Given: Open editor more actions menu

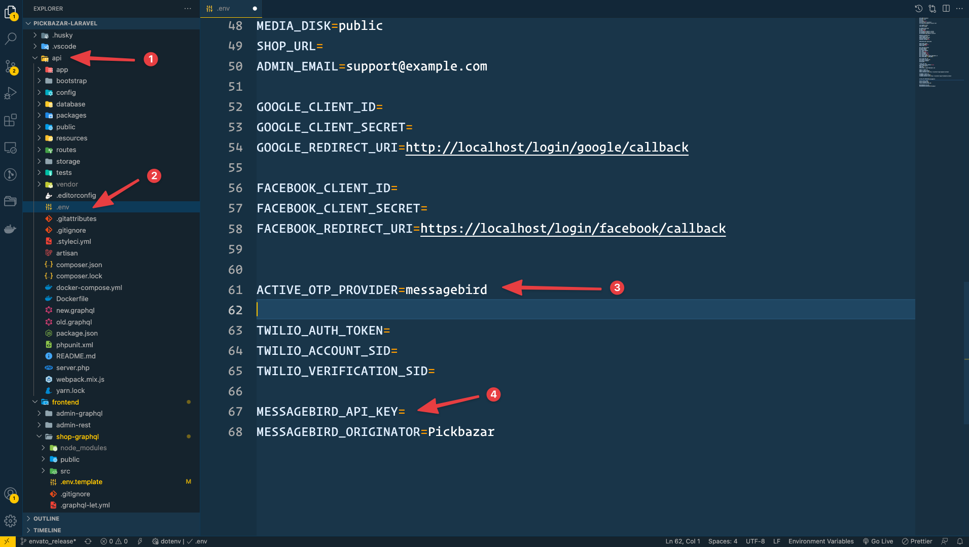Looking at the screenshot, I should point(959,9).
